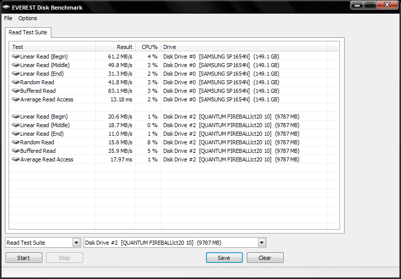Select the 41.8 MB/s result cell

point(120,82)
